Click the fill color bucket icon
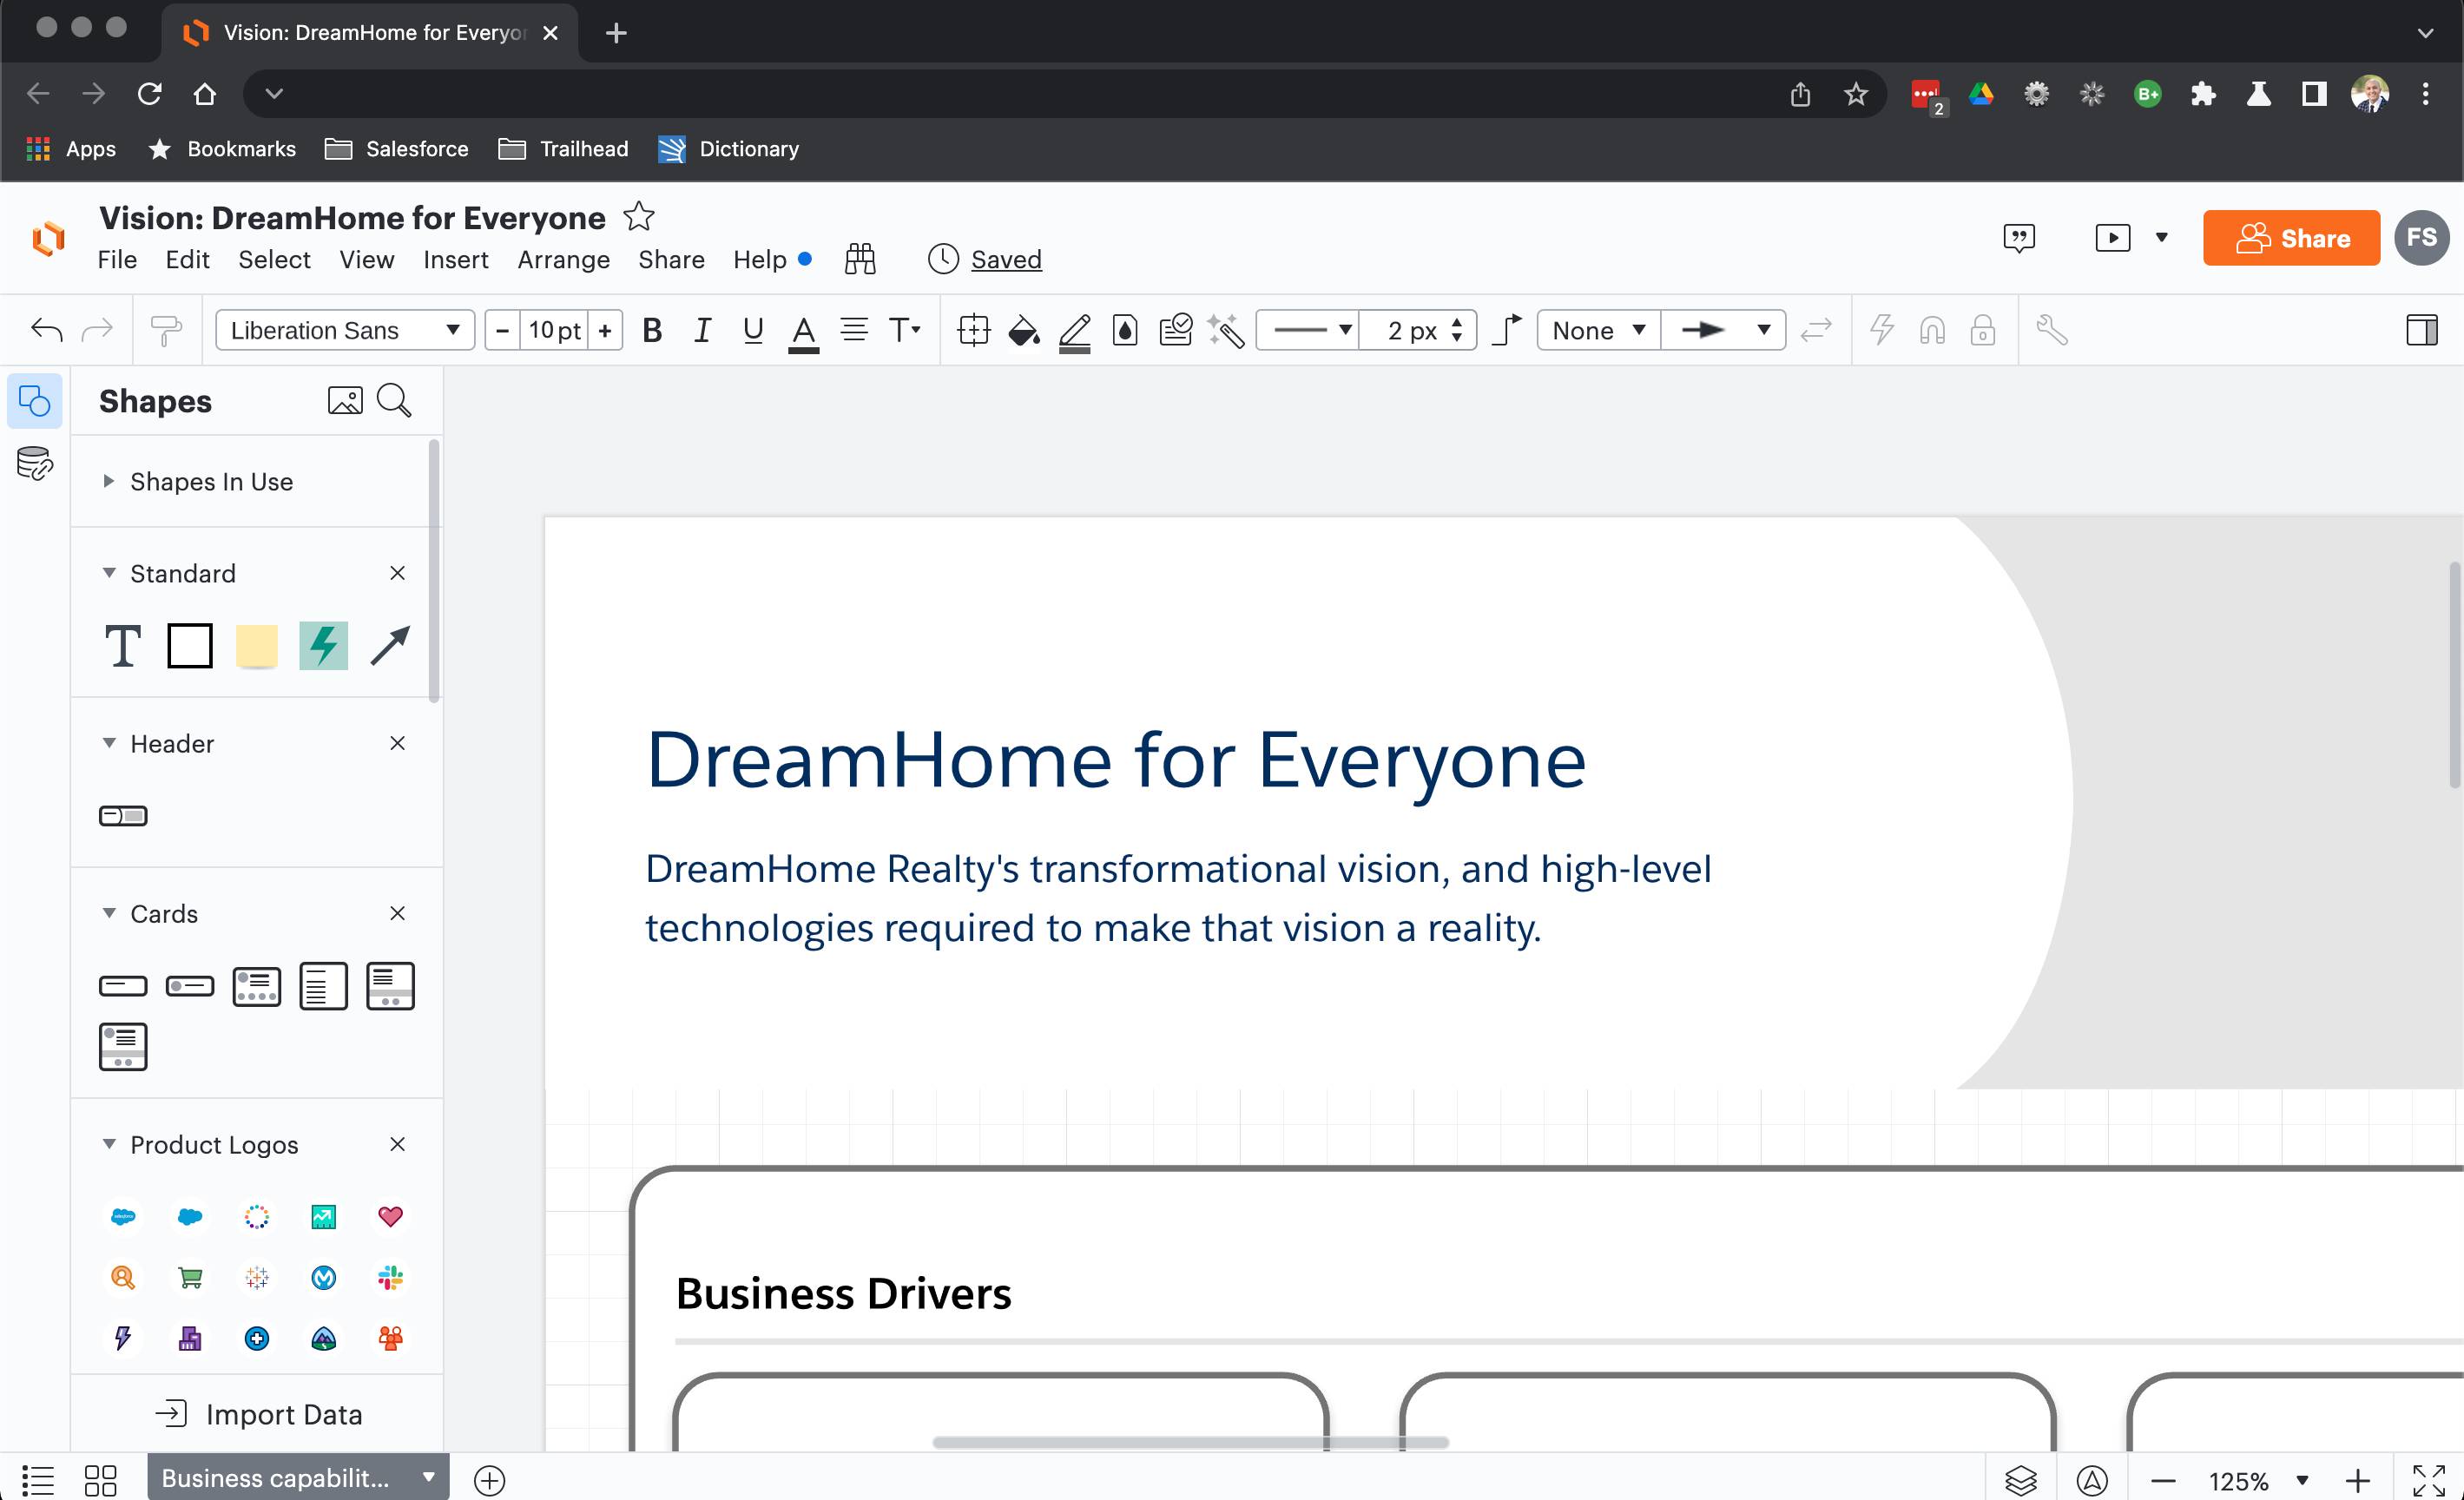This screenshot has width=2464, height=1500. coord(1023,331)
